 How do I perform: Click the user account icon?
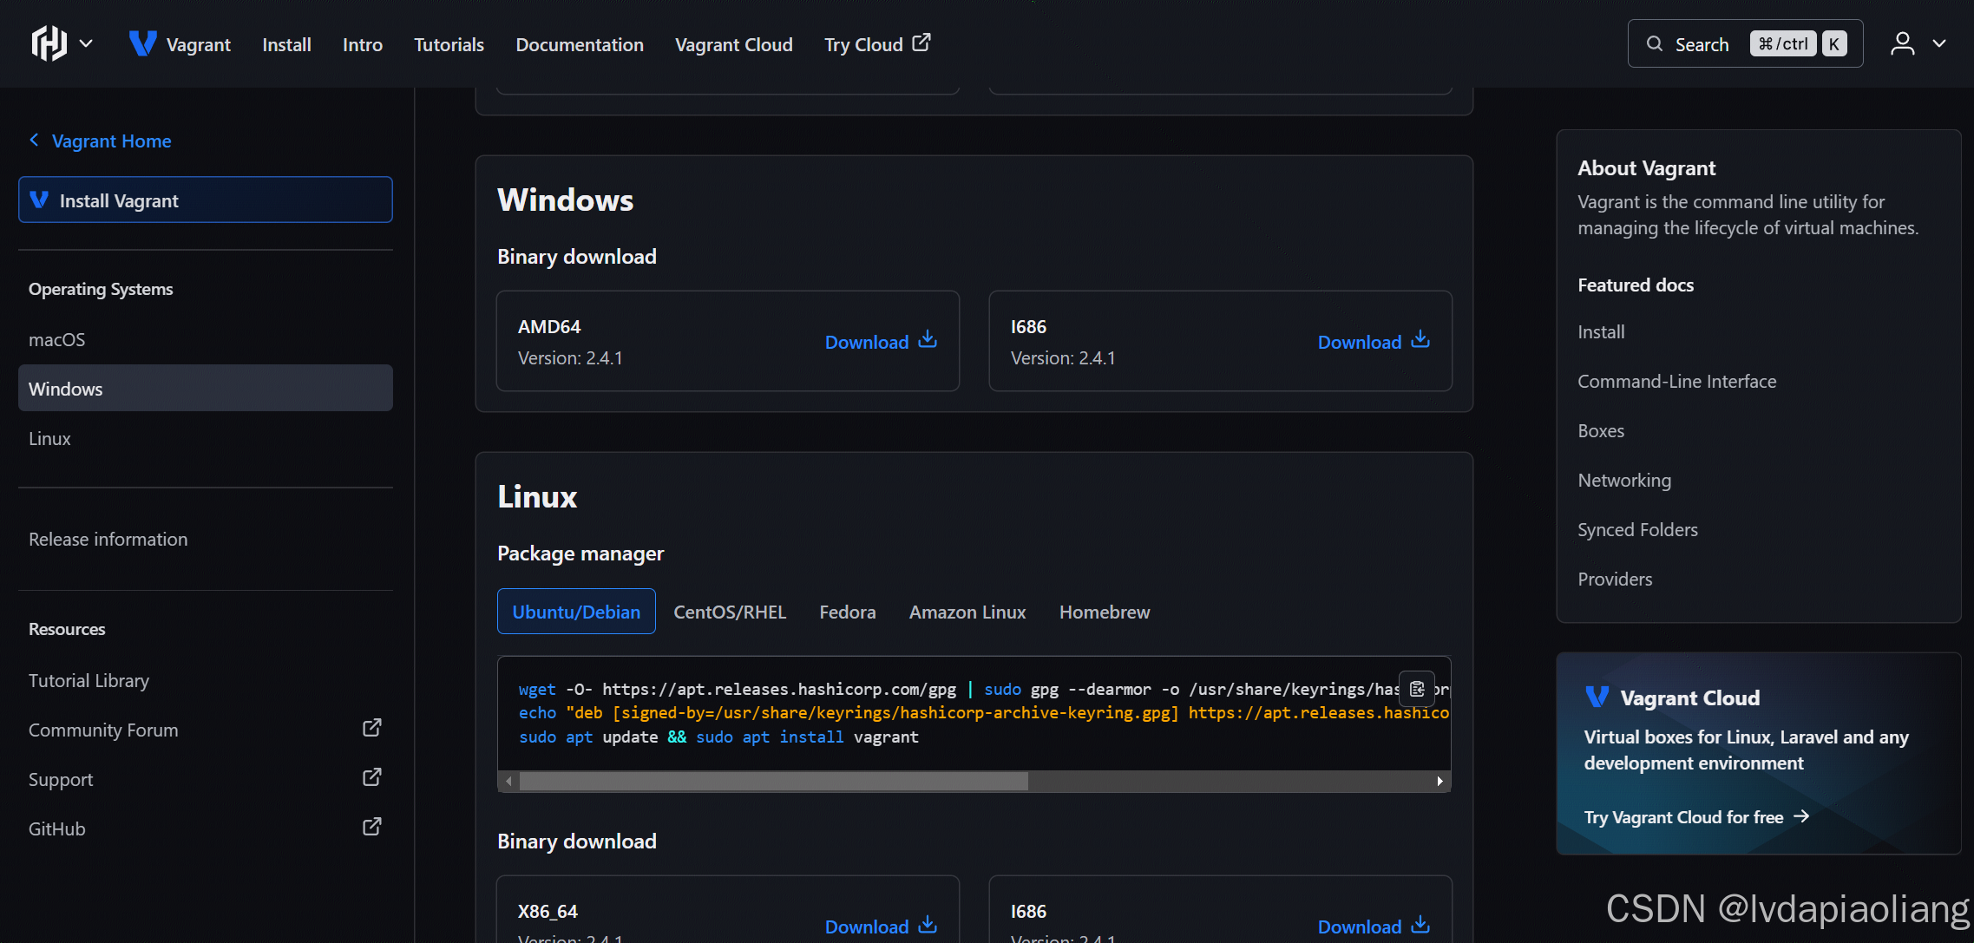(x=1903, y=43)
